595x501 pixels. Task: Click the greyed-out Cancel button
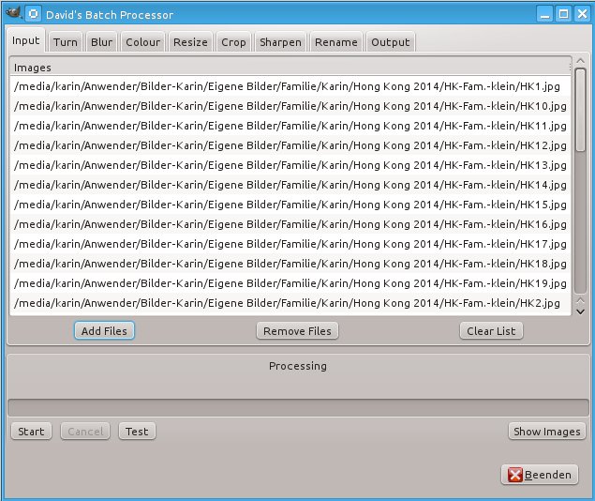click(x=85, y=432)
